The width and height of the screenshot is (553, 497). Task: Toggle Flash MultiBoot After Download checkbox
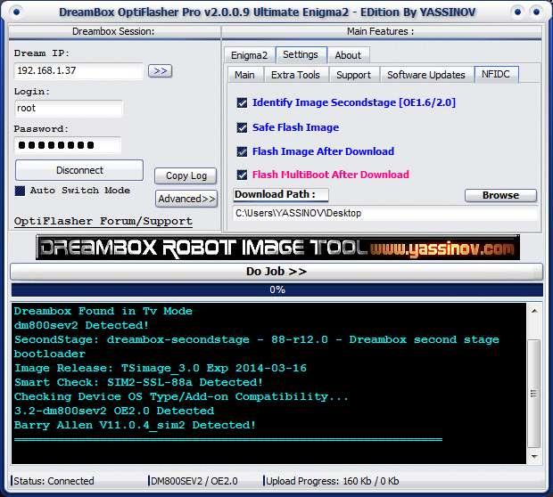pyautogui.click(x=242, y=175)
